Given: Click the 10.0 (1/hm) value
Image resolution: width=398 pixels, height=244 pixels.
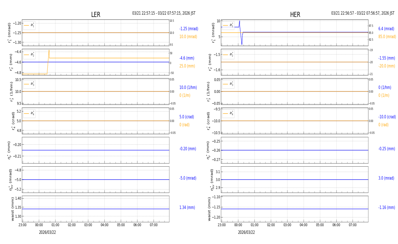Looking at the screenshot, I should (x=188, y=87).
